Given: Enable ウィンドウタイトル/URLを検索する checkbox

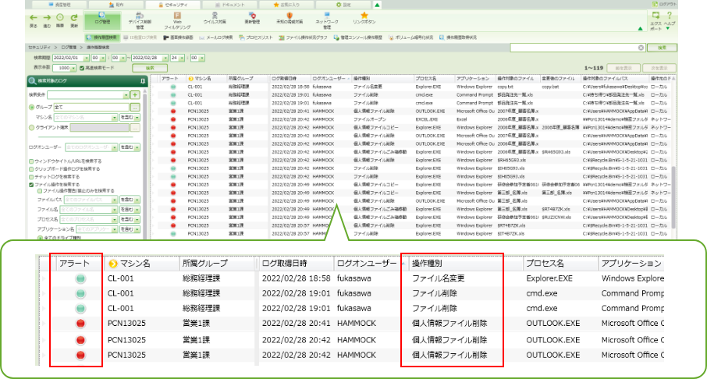Looking at the screenshot, I should (x=31, y=161).
